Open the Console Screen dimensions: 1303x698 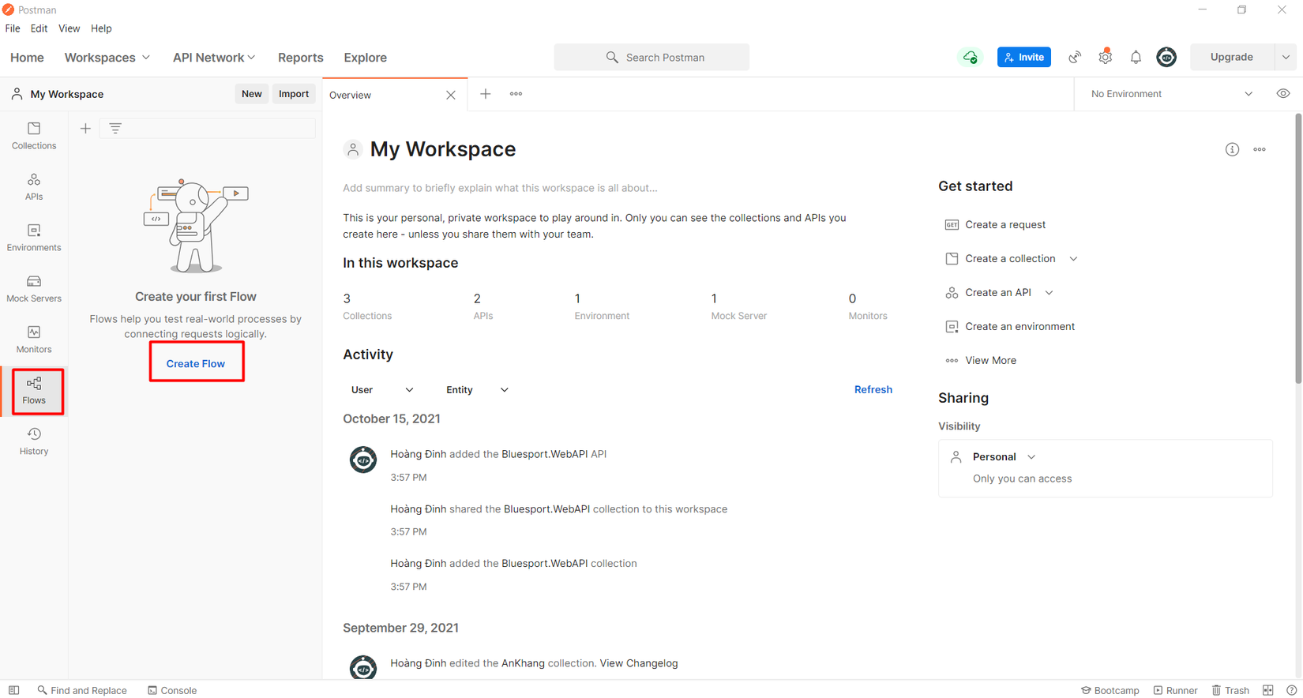(x=172, y=690)
